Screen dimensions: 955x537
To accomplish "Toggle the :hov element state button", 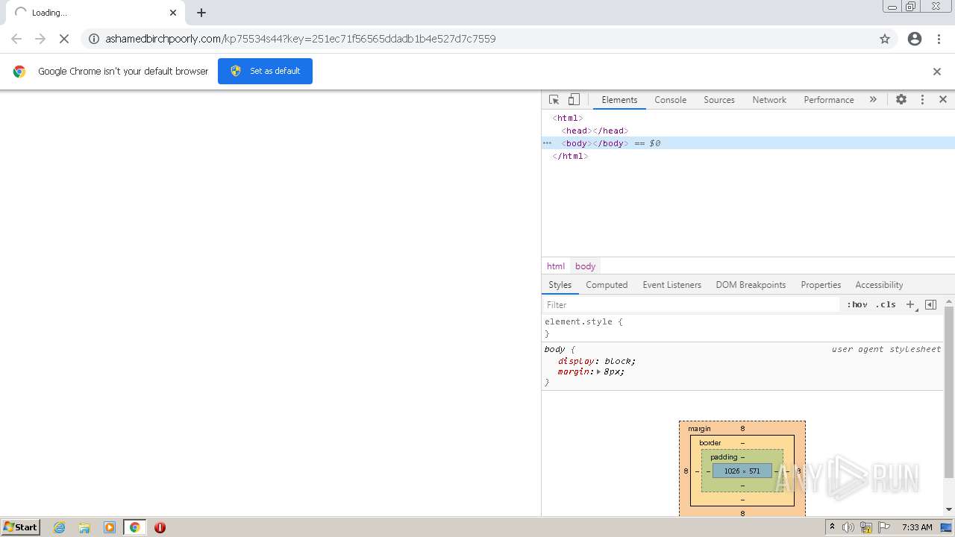I will tap(857, 304).
